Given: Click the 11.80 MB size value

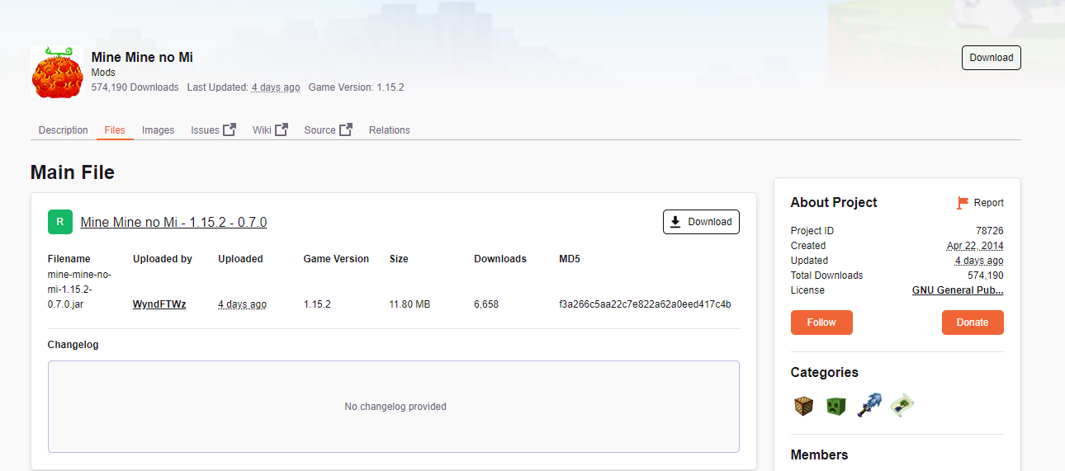Looking at the screenshot, I should pos(409,304).
